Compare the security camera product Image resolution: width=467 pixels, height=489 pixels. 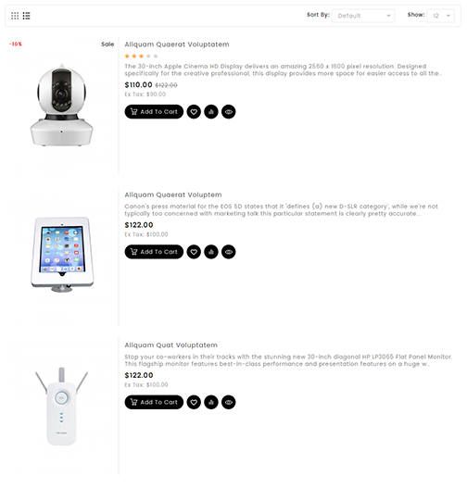click(211, 112)
